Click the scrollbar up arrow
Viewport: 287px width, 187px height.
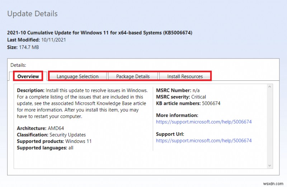point(270,87)
